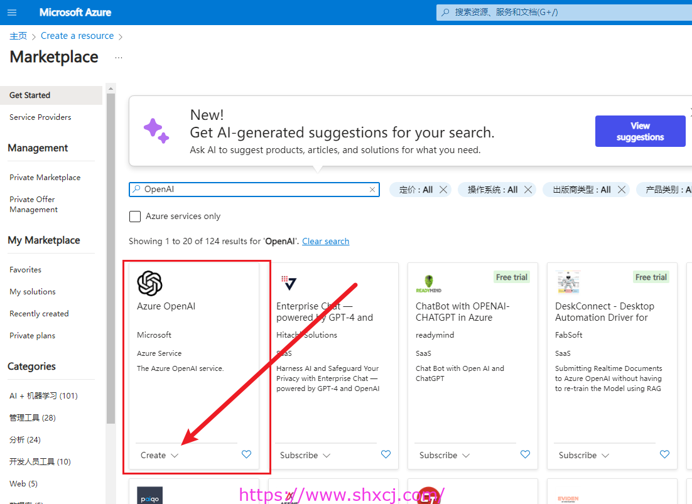Click the sidebar vertical scrollbar
The image size is (692, 504).
(111, 258)
